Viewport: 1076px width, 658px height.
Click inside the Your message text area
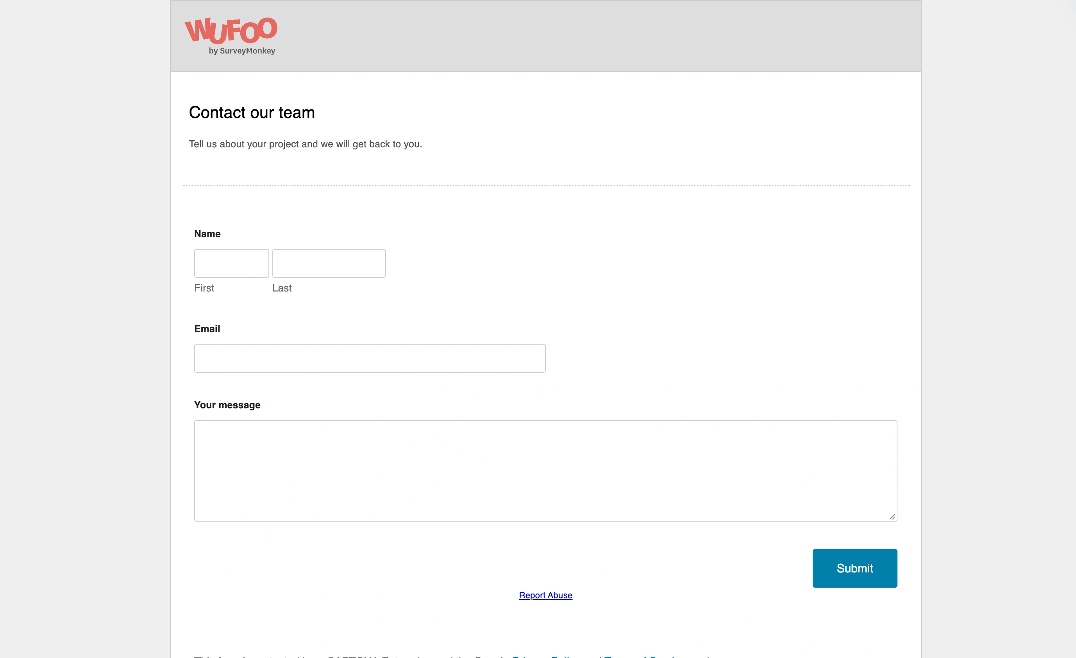point(546,471)
